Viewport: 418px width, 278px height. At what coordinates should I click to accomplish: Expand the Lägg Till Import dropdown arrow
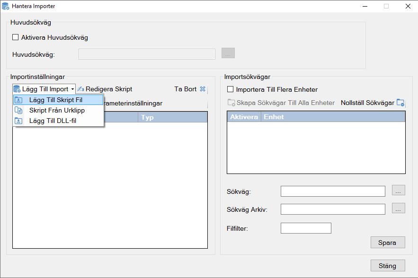coord(72,89)
